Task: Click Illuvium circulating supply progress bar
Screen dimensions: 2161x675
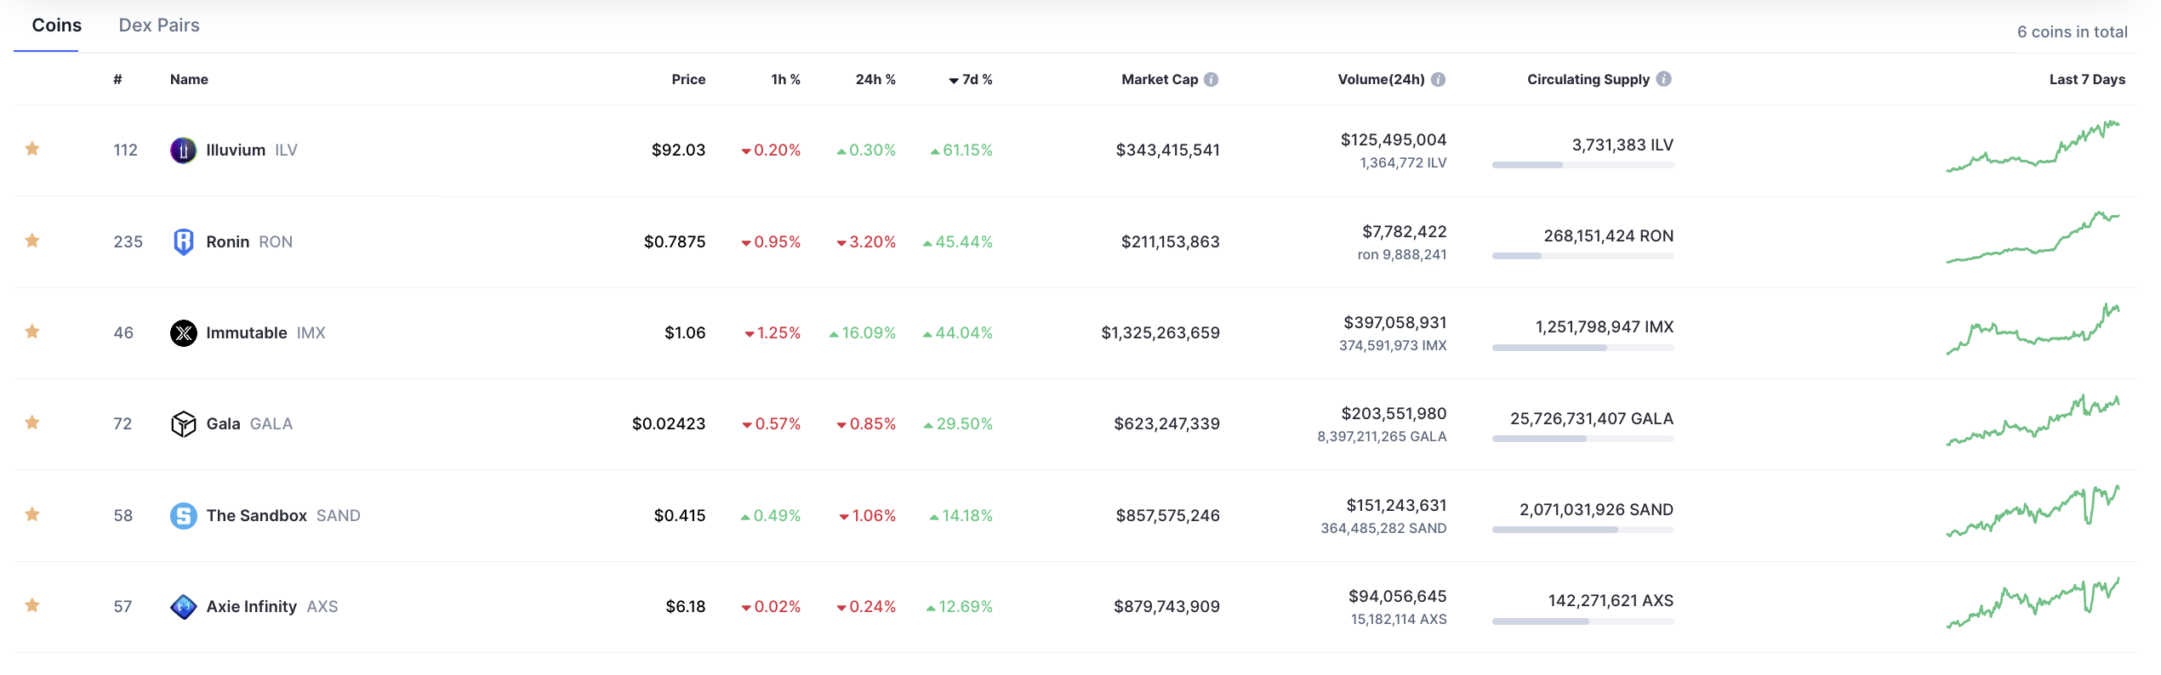Action: [1582, 165]
